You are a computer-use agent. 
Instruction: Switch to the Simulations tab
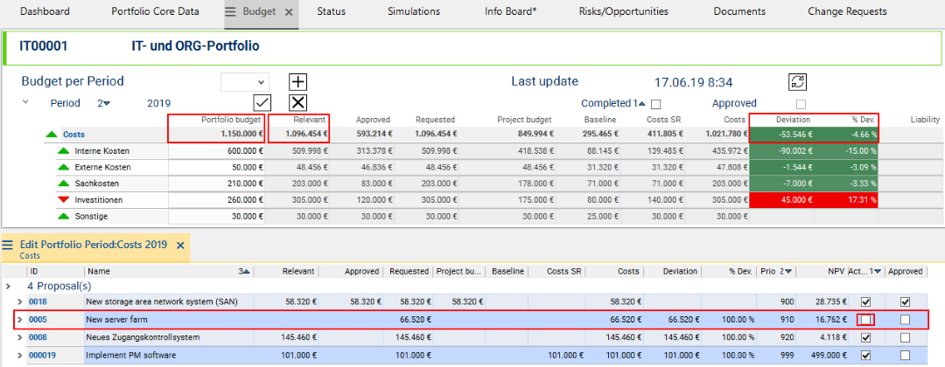point(415,12)
